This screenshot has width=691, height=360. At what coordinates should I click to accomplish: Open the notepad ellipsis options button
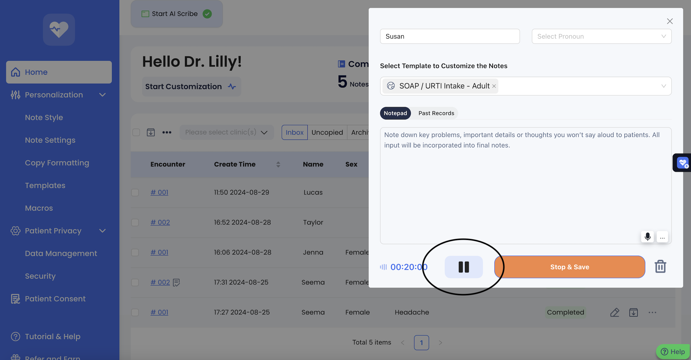coord(662,237)
